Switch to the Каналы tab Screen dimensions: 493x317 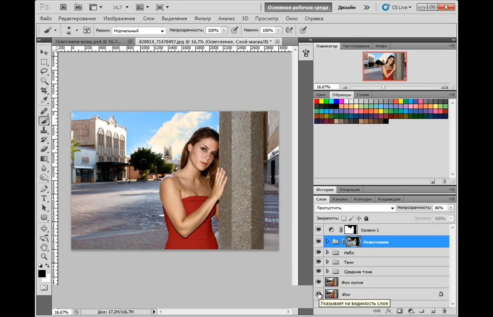340,199
